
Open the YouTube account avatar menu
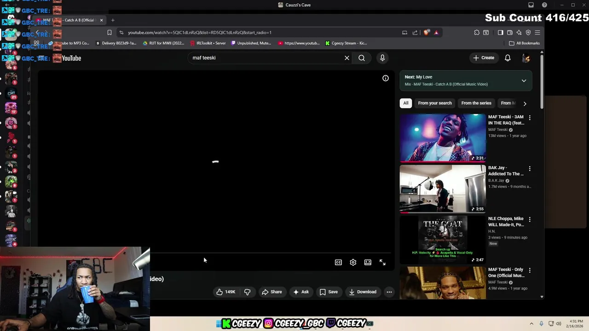pos(526,58)
